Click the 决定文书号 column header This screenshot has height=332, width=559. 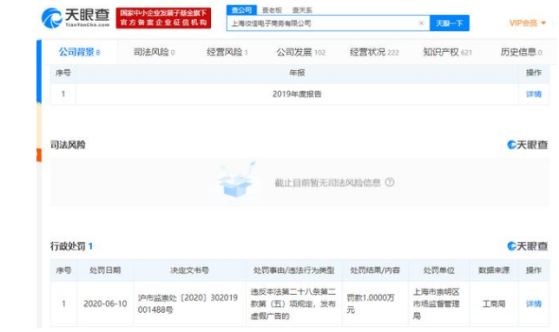189,270
